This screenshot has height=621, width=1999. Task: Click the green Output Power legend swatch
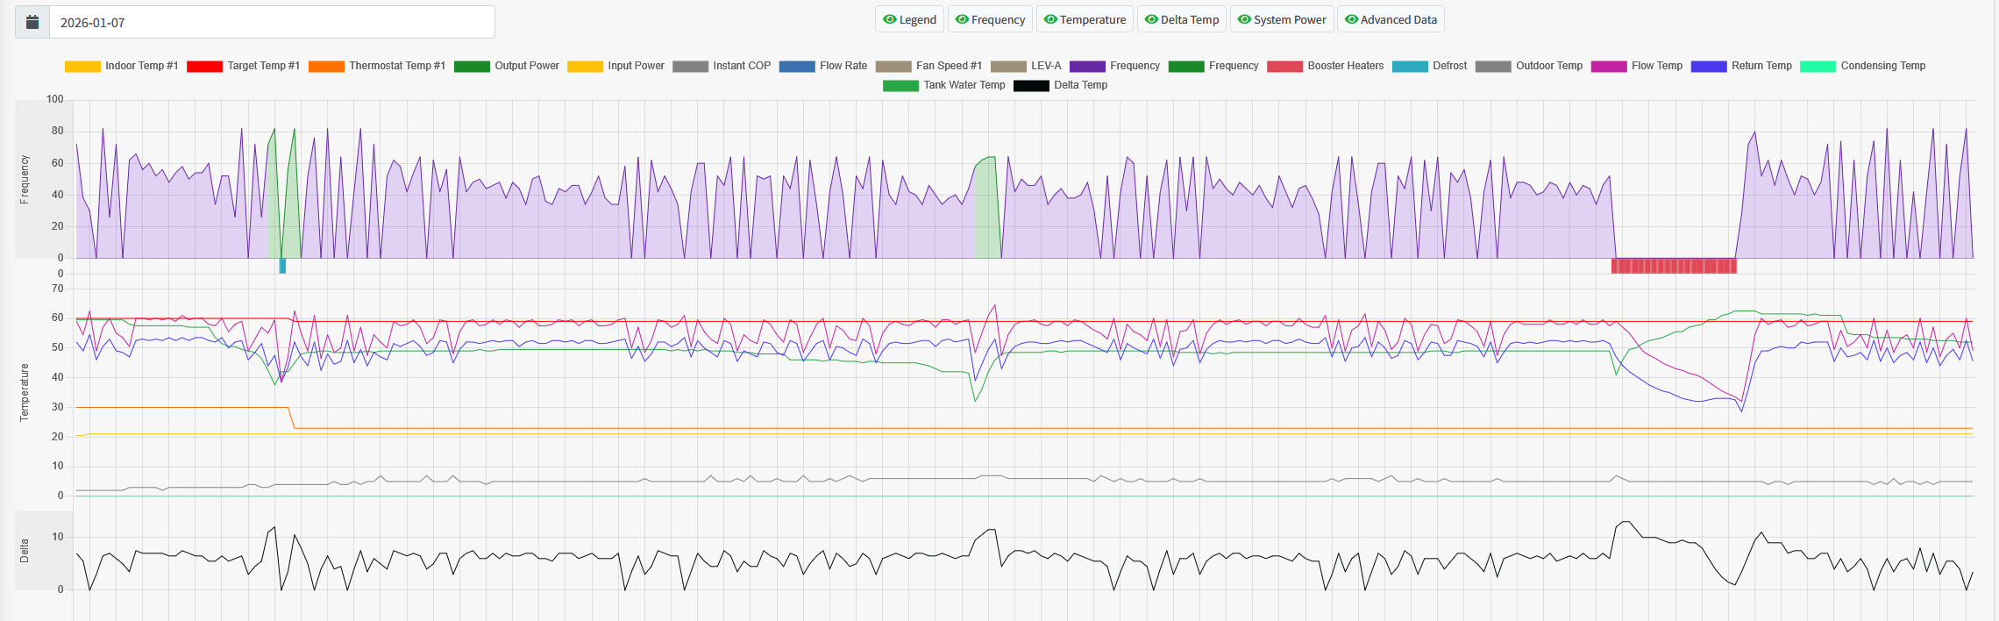click(472, 66)
